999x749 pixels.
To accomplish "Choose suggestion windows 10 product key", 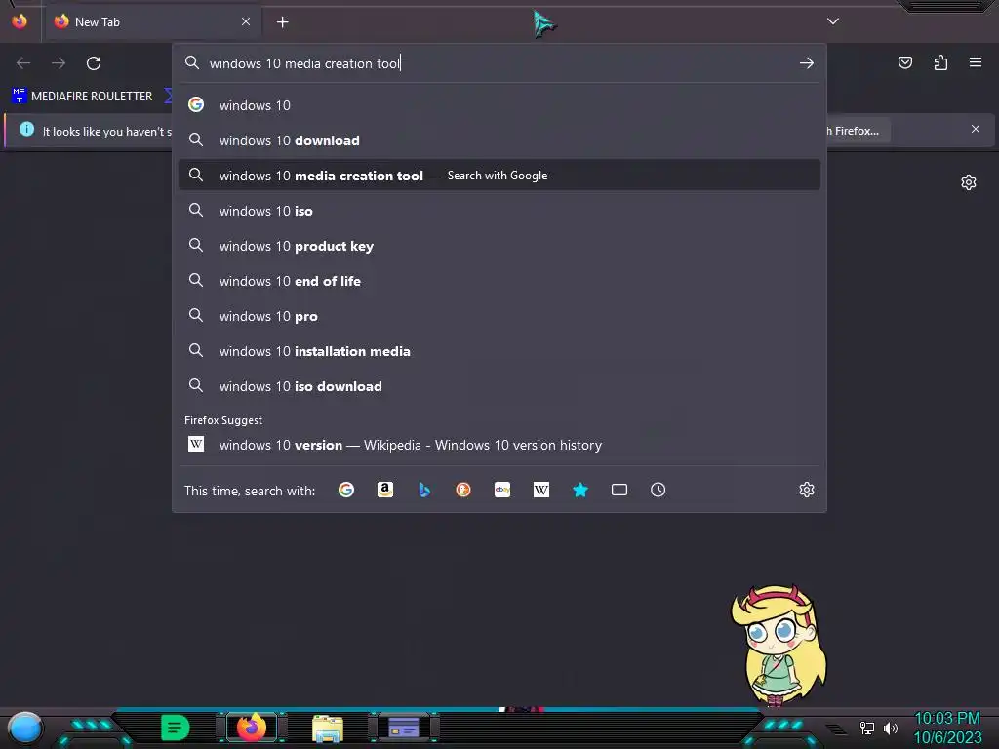I will 499,246.
